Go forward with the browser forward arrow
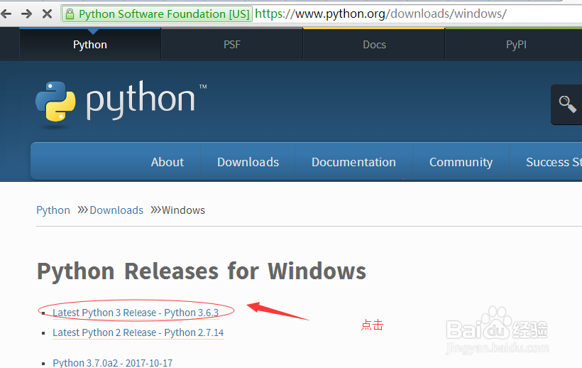Screen dimensions: 582x368 (x=27, y=14)
